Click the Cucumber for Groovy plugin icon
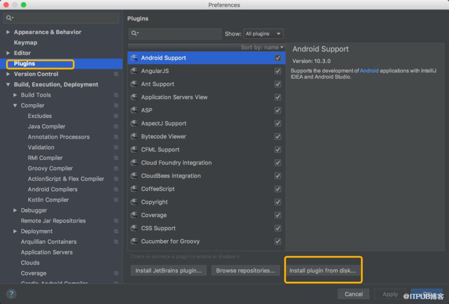The image size is (449, 304). [x=134, y=241]
